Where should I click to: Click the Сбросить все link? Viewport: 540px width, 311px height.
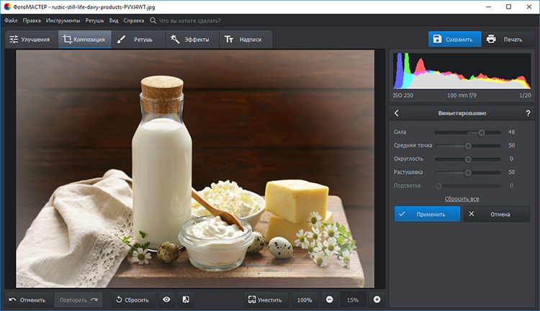pos(462,198)
